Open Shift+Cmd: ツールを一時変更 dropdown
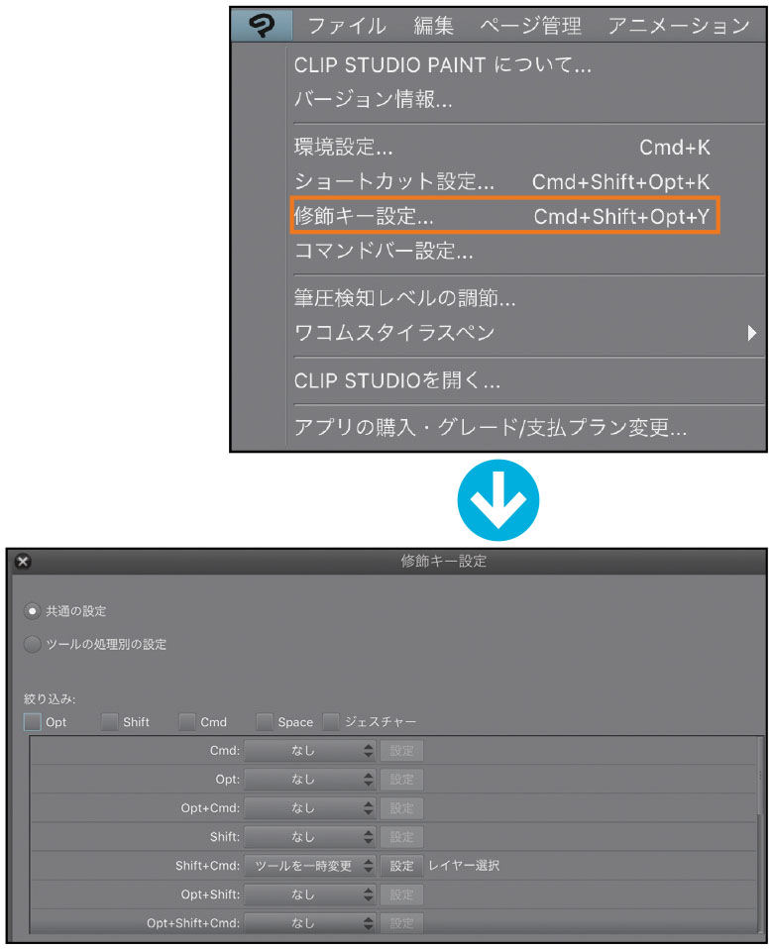 click(x=310, y=866)
